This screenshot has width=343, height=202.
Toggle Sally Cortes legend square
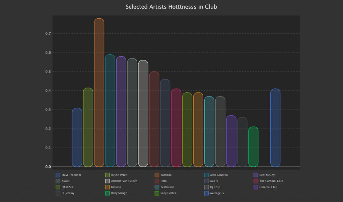tap(157, 193)
